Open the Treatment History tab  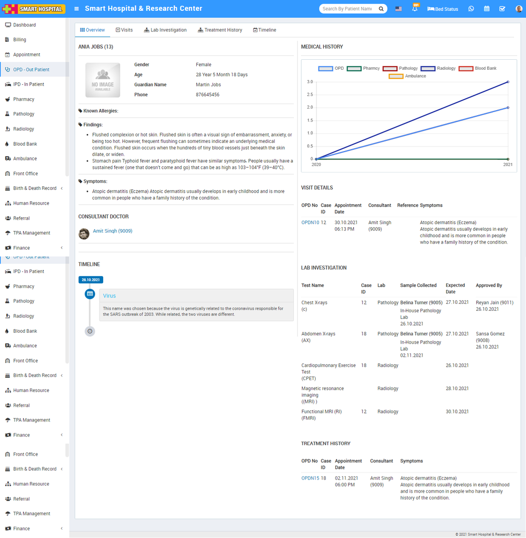point(220,30)
